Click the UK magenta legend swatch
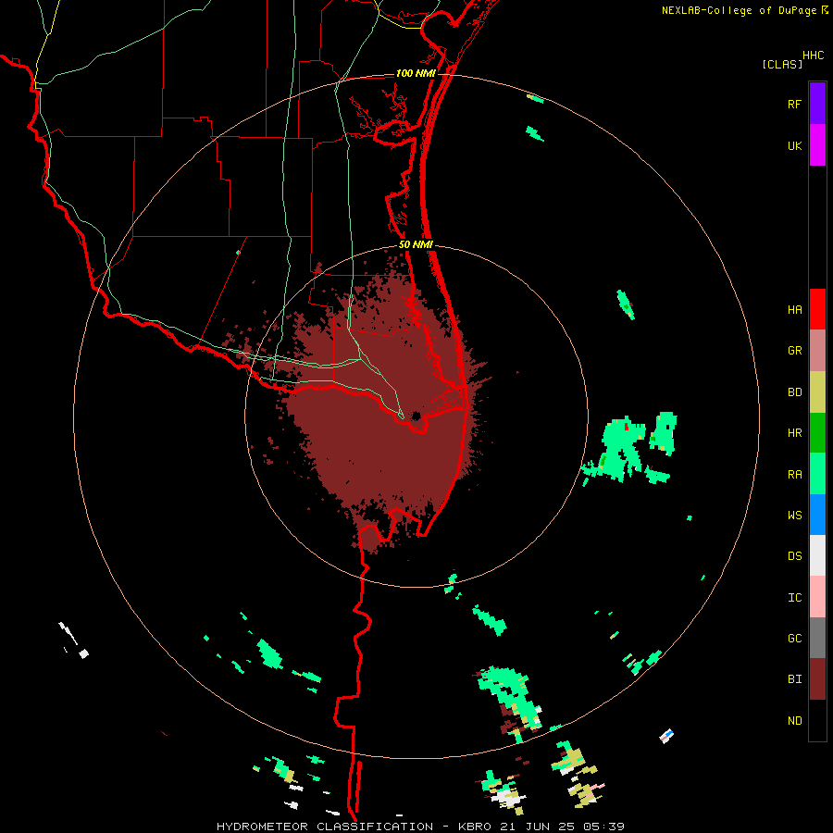Viewport: 833px width, 833px height. pyautogui.click(x=817, y=145)
